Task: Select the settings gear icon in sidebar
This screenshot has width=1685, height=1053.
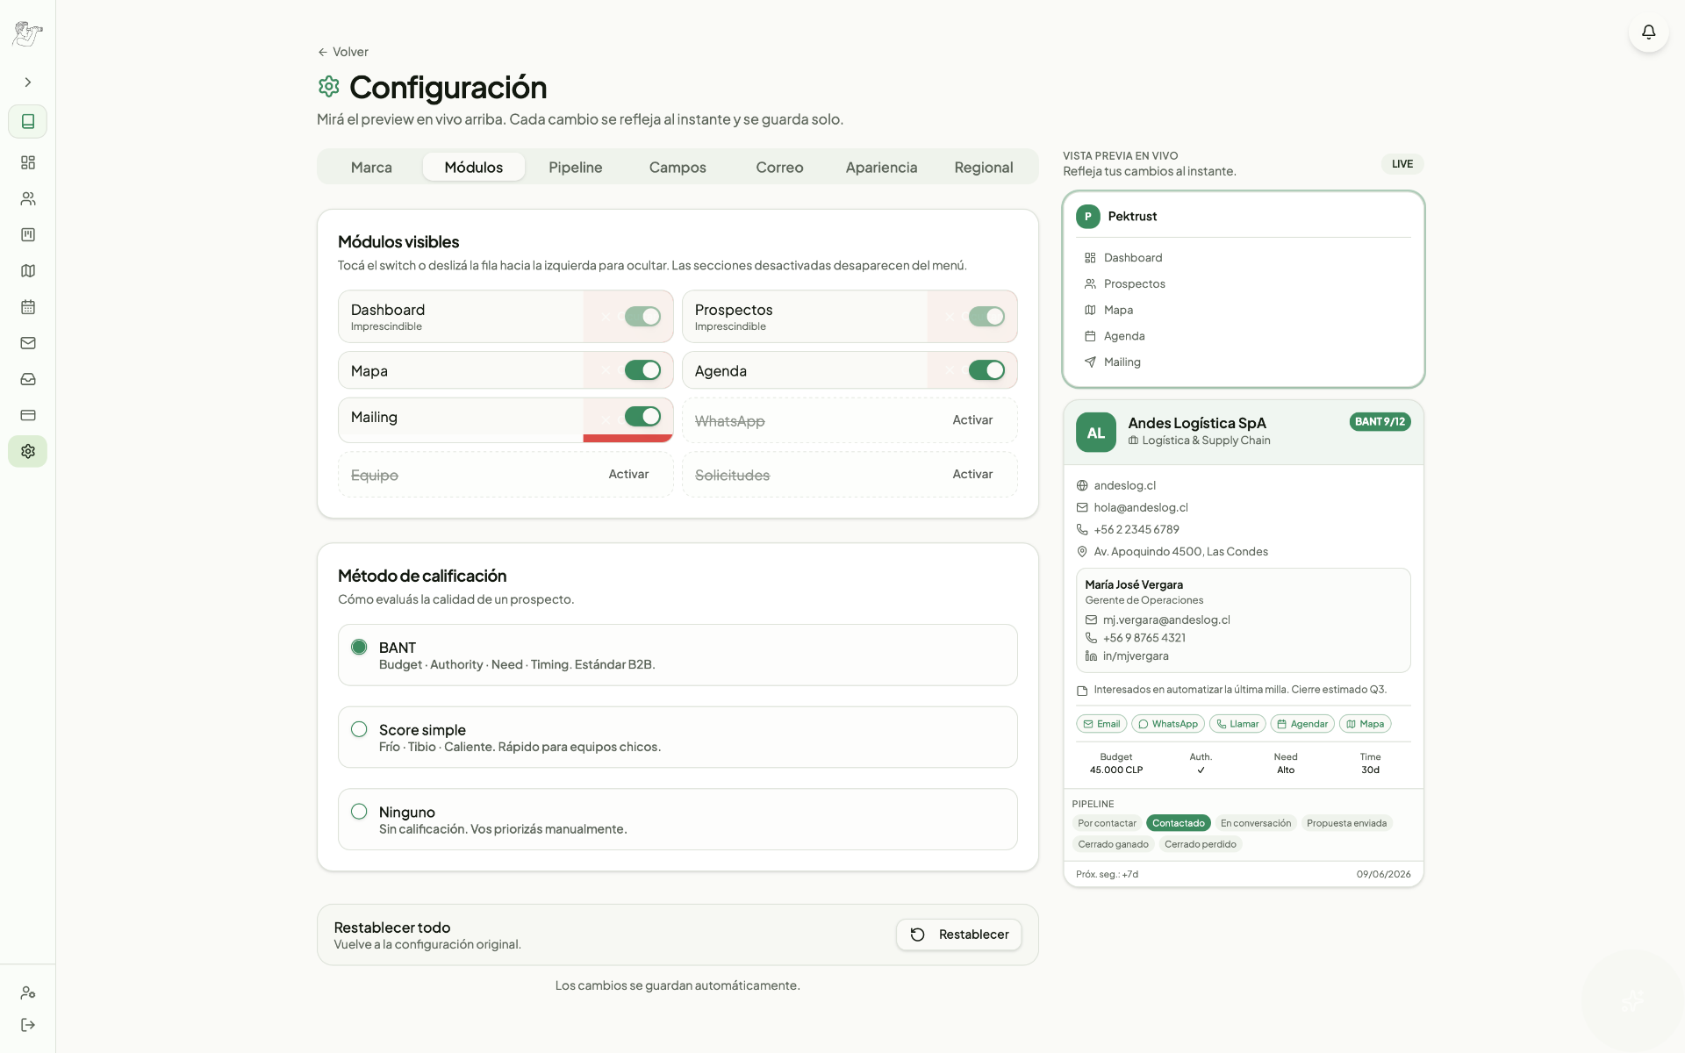Action: [x=28, y=451]
